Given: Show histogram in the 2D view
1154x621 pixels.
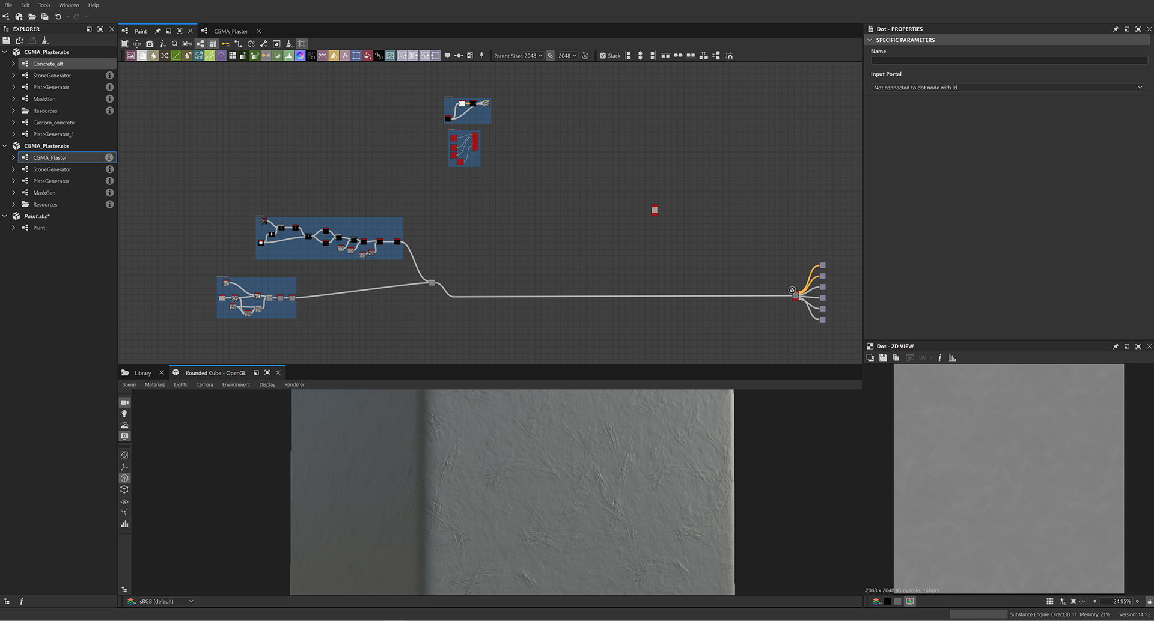Looking at the screenshot, I should tap(953, 358).
